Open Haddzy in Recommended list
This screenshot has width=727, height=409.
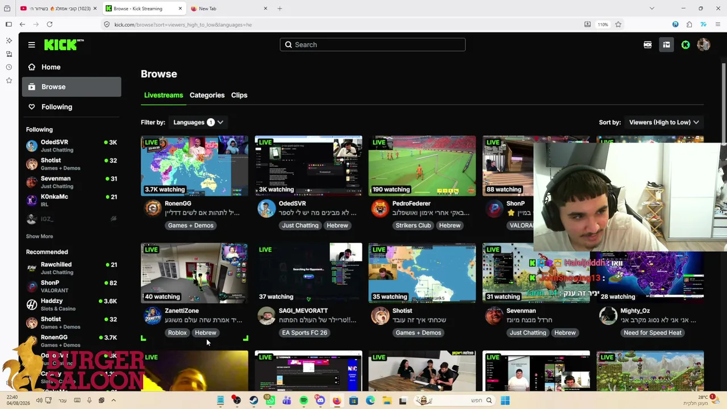tap(72, 304)
